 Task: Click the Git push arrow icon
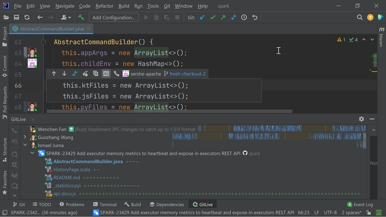pyautogui.click(x=223, y=17)
